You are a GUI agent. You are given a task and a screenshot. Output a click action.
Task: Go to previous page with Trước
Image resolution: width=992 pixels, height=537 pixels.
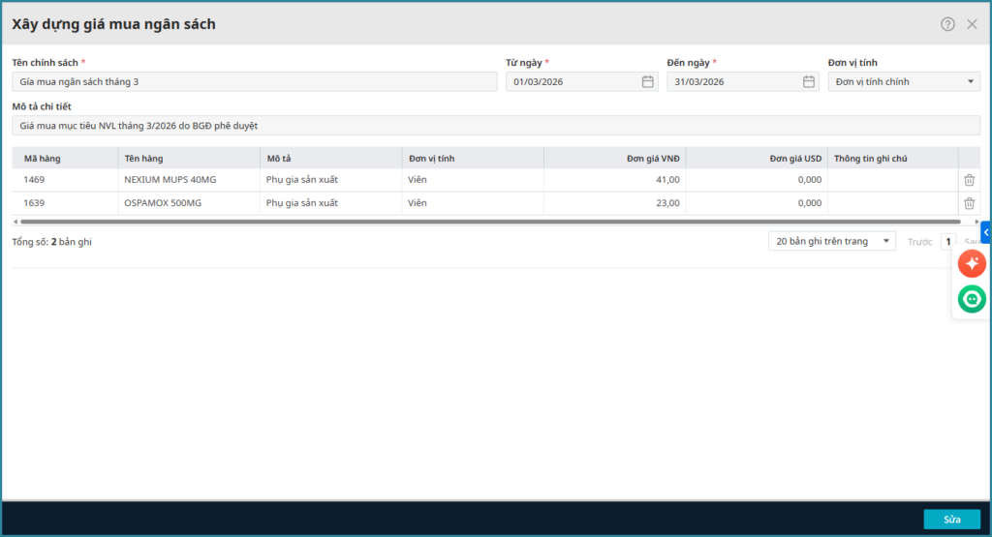pos(919,242)
